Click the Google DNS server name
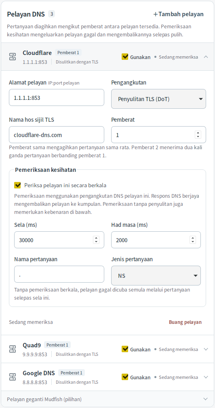 (39, 373)
